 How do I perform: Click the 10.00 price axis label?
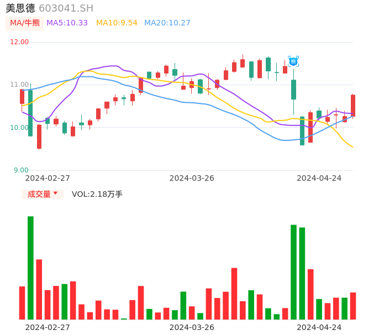click(x=20, y=128)
